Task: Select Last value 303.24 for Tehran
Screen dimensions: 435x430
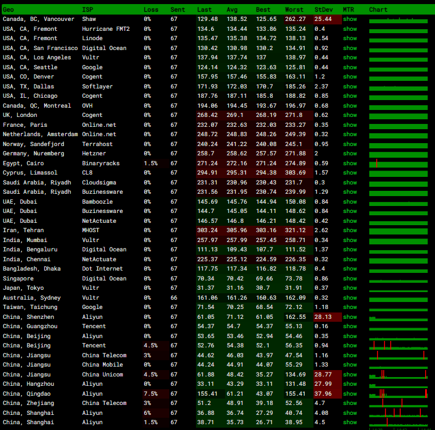Action: [x=207, y=230]
